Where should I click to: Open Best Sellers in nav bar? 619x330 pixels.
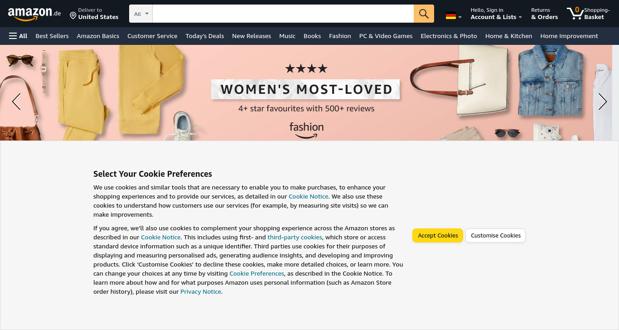52,36
